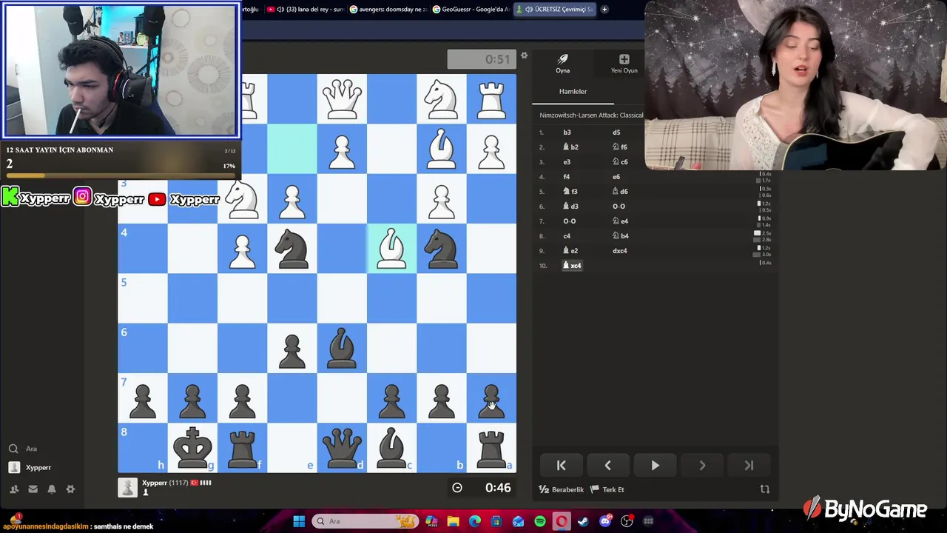This screenshot has width=947, height=533.
Task: Open Discord from the taskbar
Action: point(605,521)
